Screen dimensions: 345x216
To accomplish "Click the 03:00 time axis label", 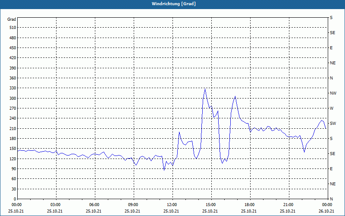I will click(56, 205).
